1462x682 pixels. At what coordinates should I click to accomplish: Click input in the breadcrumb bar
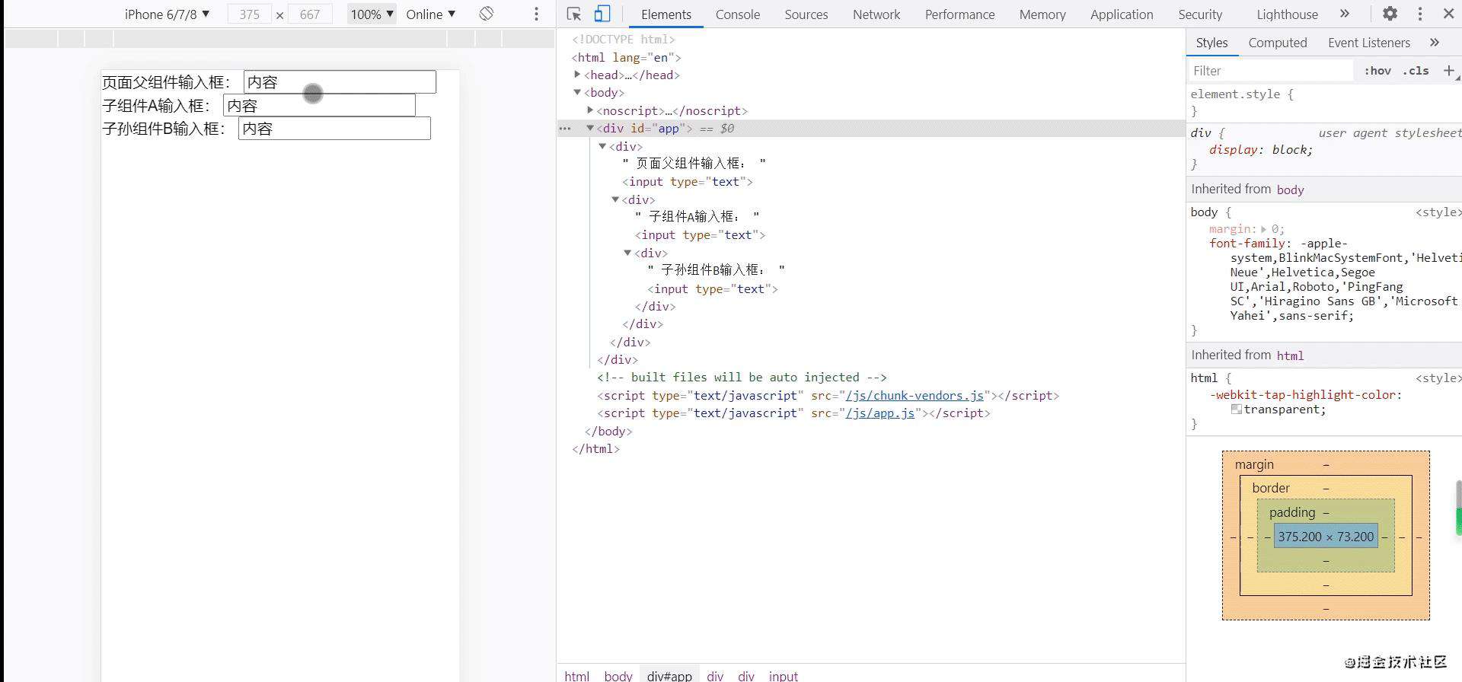[783, 675]
